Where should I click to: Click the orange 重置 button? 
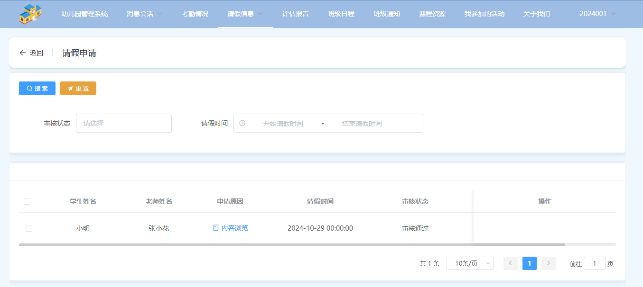click(x=78, y=89)
